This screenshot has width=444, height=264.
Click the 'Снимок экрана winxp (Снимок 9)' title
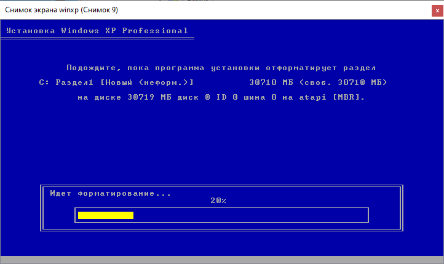pos(61,10)
